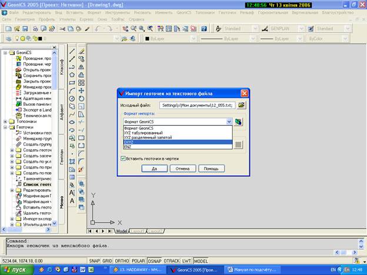This screenshot has width=367, height=275.
Task: Open the Геоточки menu in menu bar
Action: [x=227, y=12]
